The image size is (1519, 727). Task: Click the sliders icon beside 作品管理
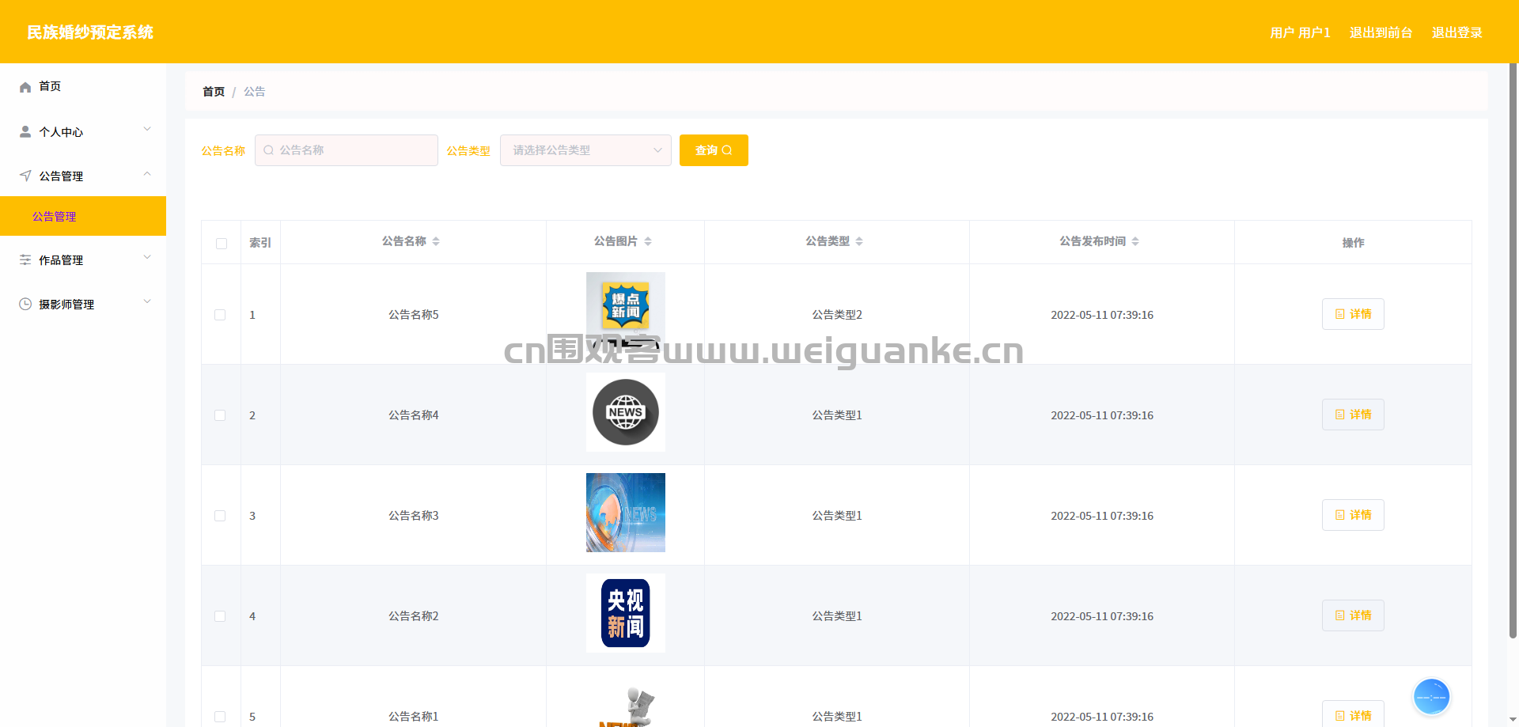pyautogui.click(x=25, y=259)
